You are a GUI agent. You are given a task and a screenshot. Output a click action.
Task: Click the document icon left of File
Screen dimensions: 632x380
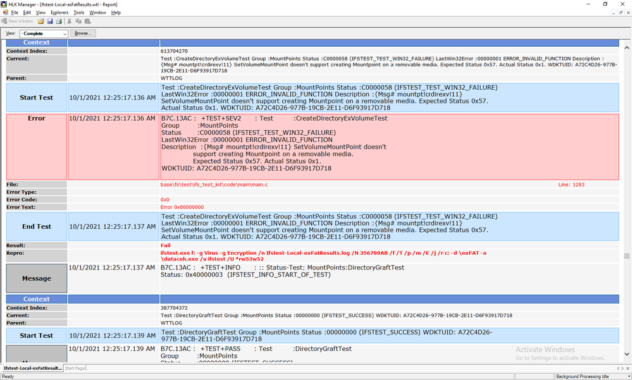5,13
